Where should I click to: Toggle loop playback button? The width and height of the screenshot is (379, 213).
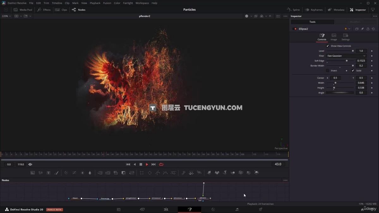161,164
